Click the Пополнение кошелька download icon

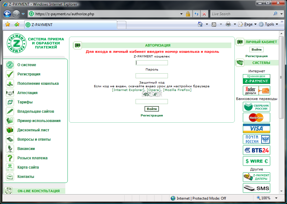coord(10,84)
